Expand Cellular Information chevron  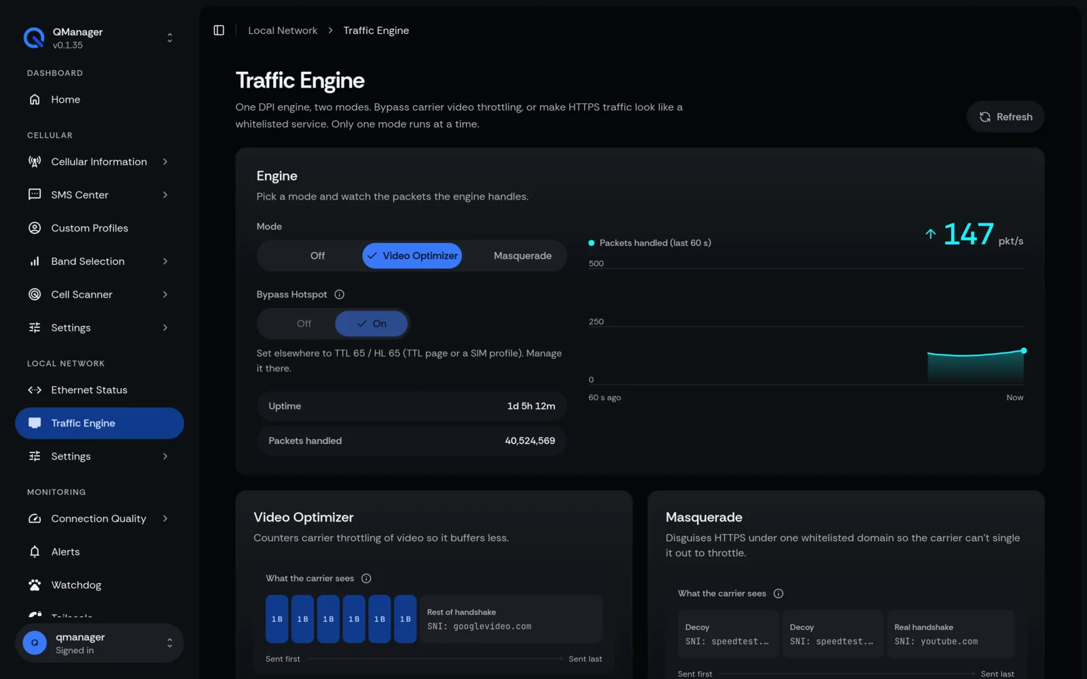[165, 162]
